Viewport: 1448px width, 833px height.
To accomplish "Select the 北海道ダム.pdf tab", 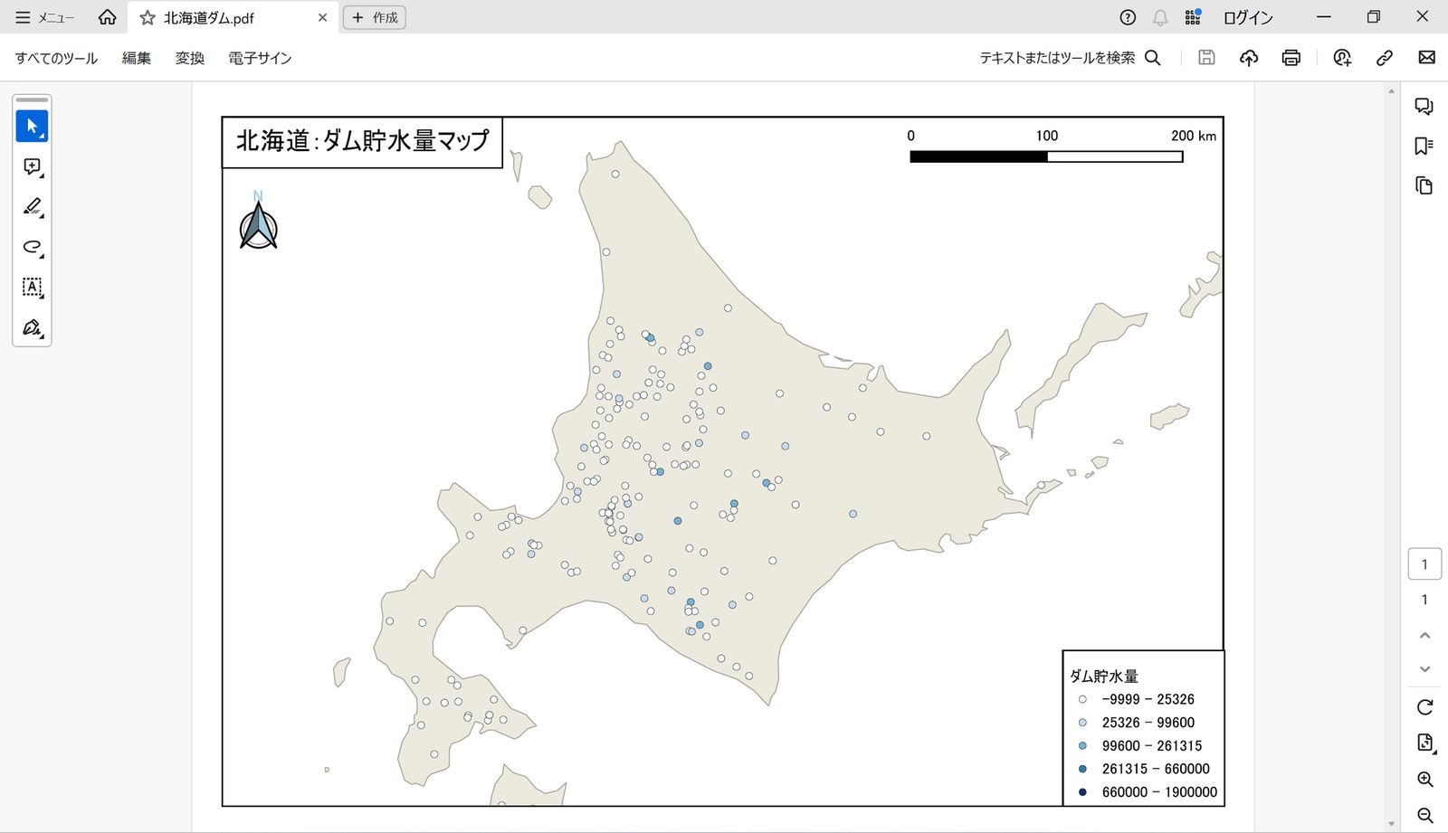I will click(x=233, y=18).
